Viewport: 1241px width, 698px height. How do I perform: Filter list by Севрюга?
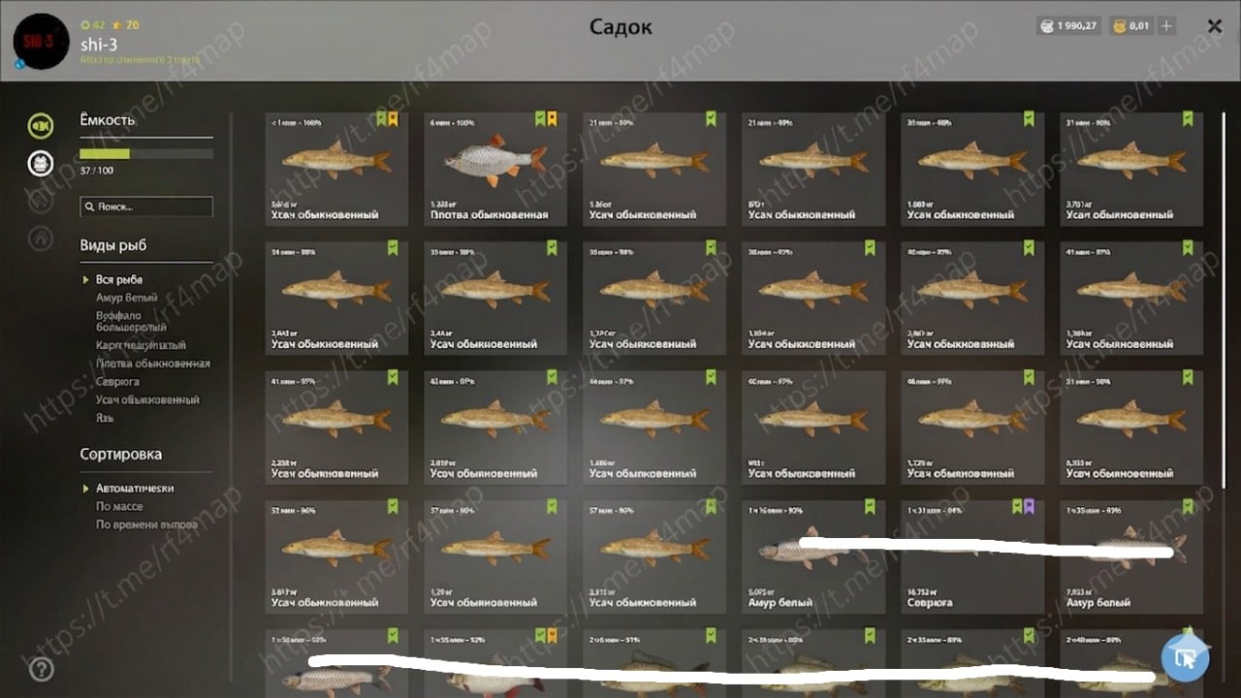pos(117,381)
